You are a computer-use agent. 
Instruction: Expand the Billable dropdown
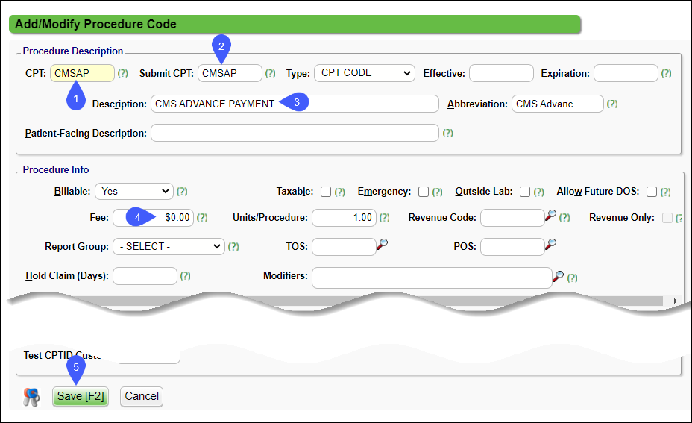click(x=133, y=191)
